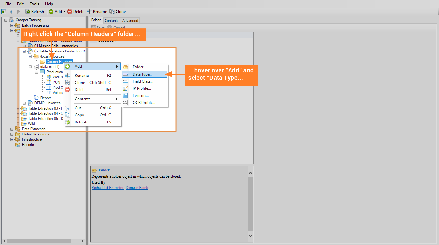This screenshot has width=439, height=245.
Task: Select the Wiki node in the tree
Action: click(31, 124)
